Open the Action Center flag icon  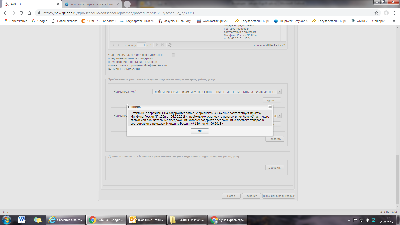click(x=355, y=220)
